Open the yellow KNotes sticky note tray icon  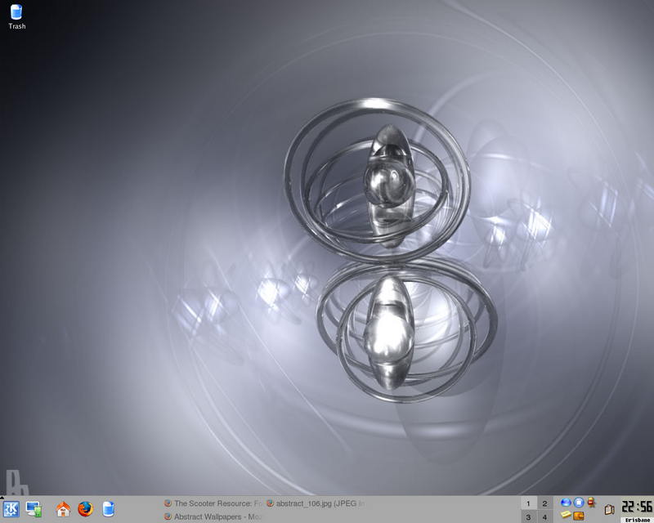tap(564, 516)
